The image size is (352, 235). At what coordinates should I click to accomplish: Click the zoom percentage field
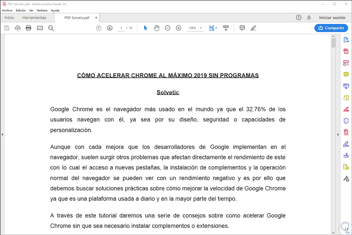[193, 28]
